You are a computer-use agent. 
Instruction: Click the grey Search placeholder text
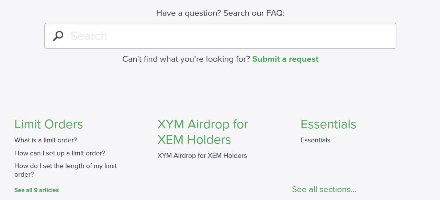click(x=89, y=36)
